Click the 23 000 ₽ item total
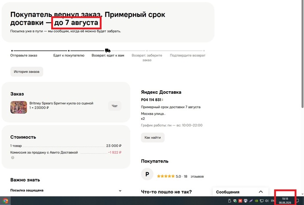 [114, 145]
